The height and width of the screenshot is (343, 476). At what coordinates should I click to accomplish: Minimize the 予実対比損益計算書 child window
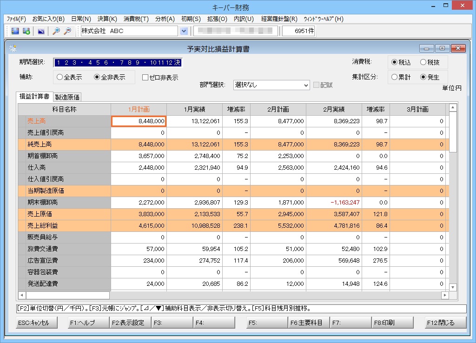click(427, 48)
